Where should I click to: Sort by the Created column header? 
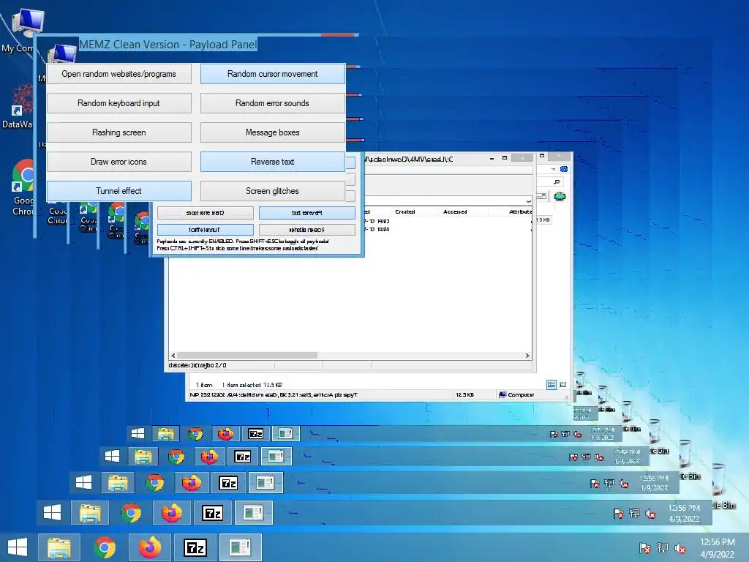(x=405, y=211)
